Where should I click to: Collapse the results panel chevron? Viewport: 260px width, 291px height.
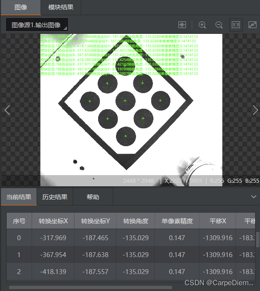click(254, 197)
